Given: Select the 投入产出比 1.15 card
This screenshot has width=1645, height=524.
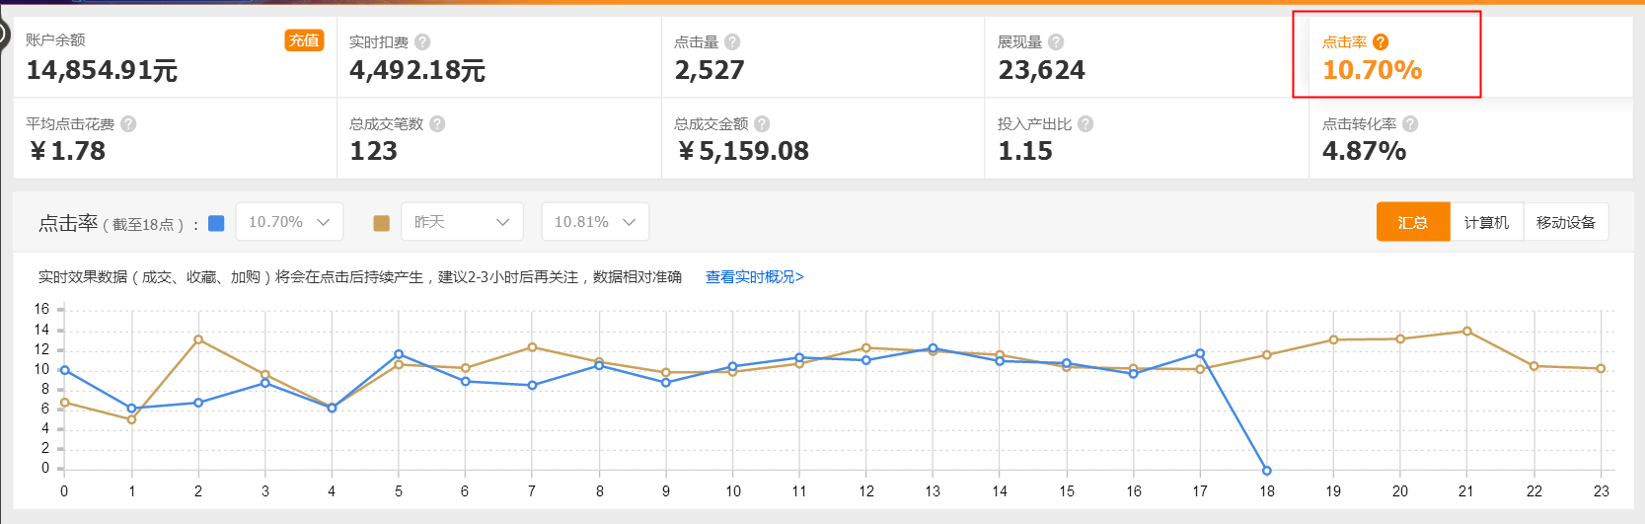Looking at the screenshot, I should 1147,138.
